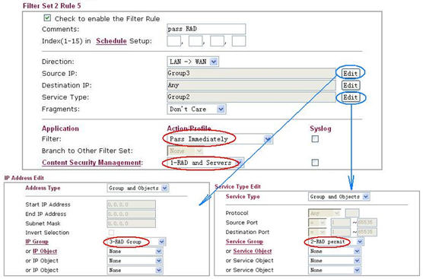
Task: Click the Comments field containing pass R&D
Action: pyautogui.click(x=206, y=29)
